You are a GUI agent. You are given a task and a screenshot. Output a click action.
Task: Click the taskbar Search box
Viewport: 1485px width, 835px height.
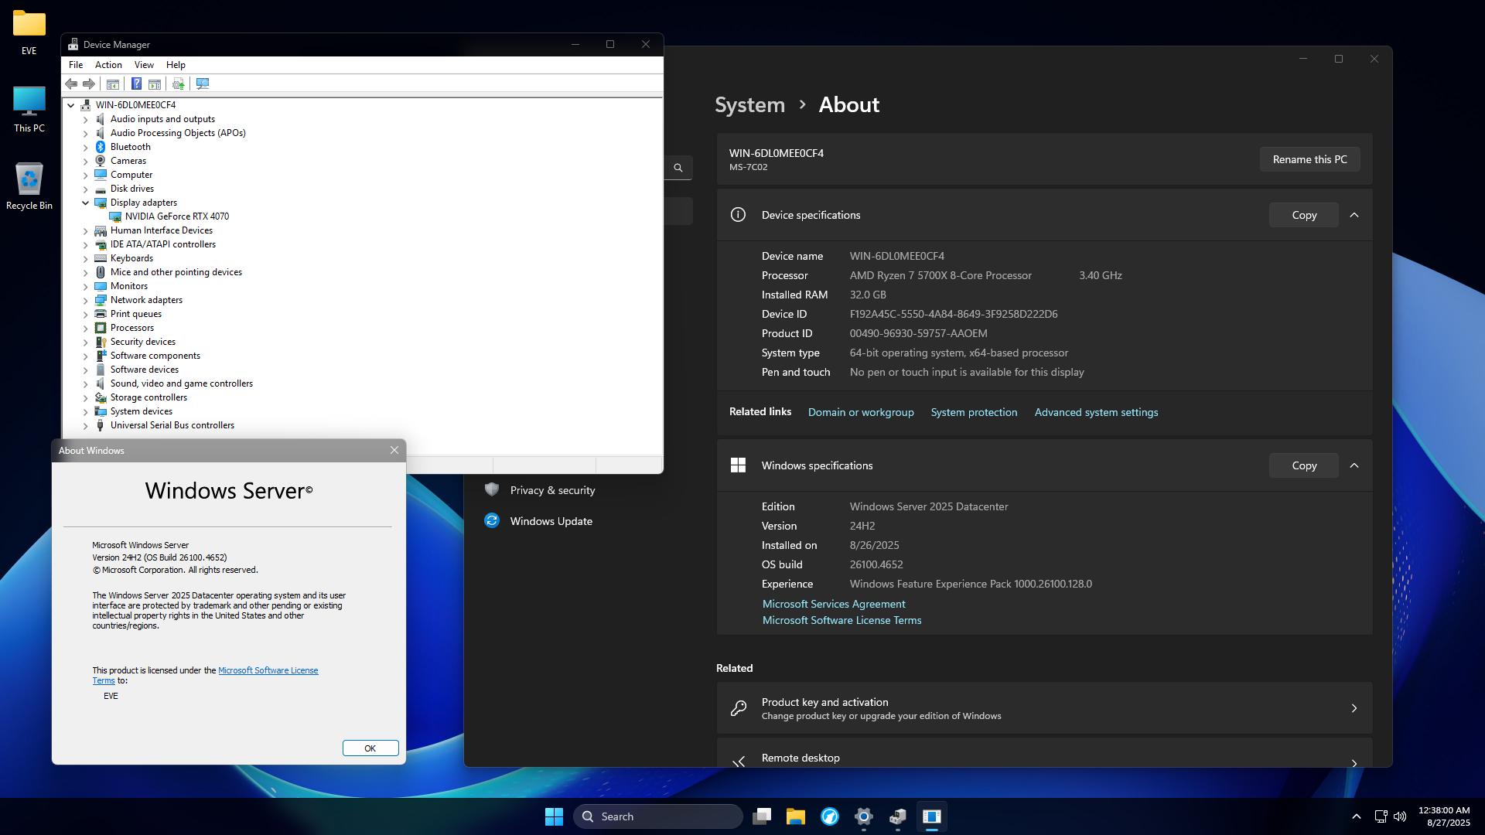click(658, 816)
